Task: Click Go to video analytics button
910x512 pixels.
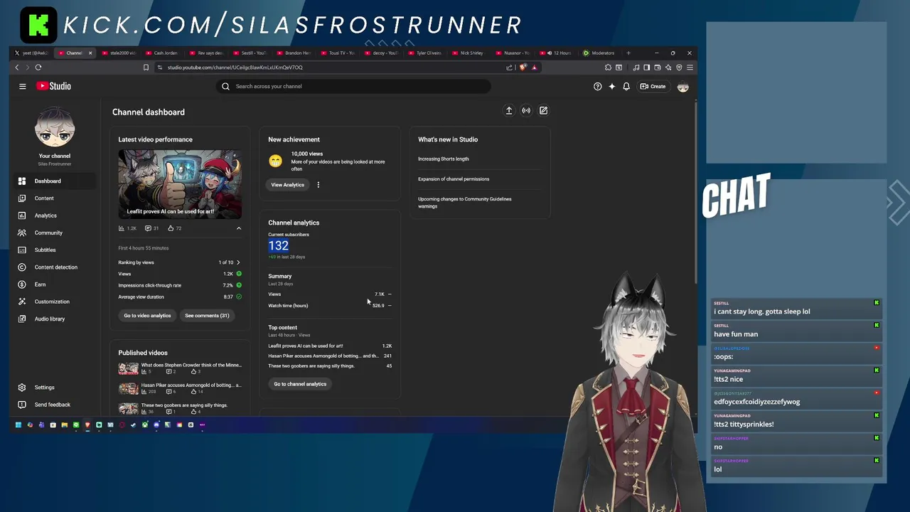Action: tap(147, 316)
